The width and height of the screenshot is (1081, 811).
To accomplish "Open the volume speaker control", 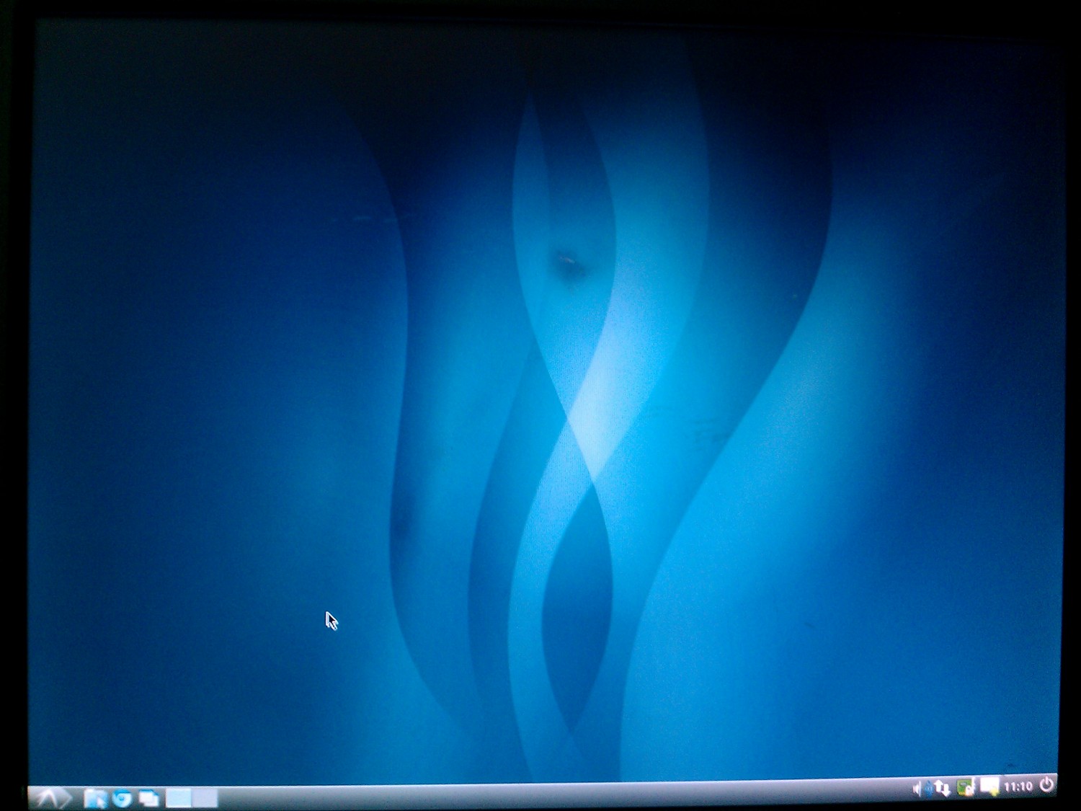I will pyautogui.click(x=917, y=789).
